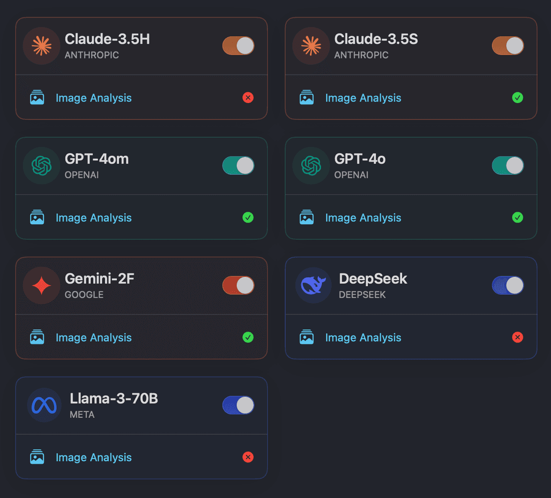Screen dimensions: 551x498
Task: Select the Claude-3.5H model title
Action: tap(107, 39)
